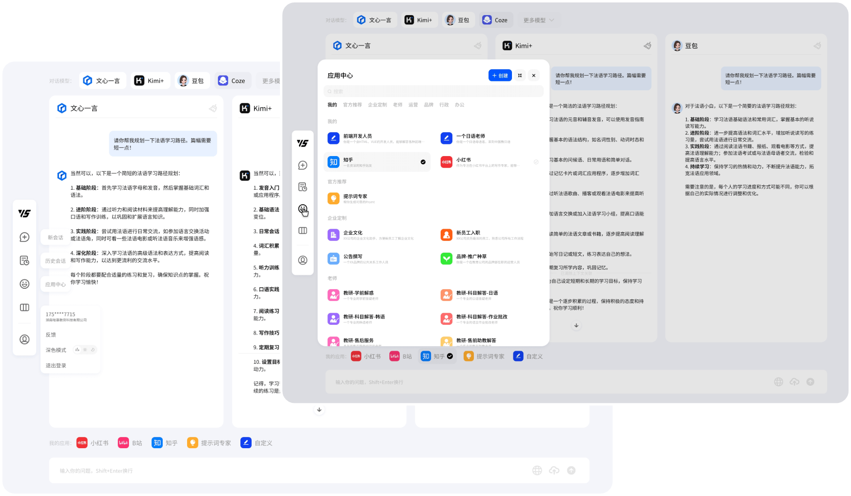
Task: Toggle the Coze model chip in the front window
Action: tap(496, 20)
